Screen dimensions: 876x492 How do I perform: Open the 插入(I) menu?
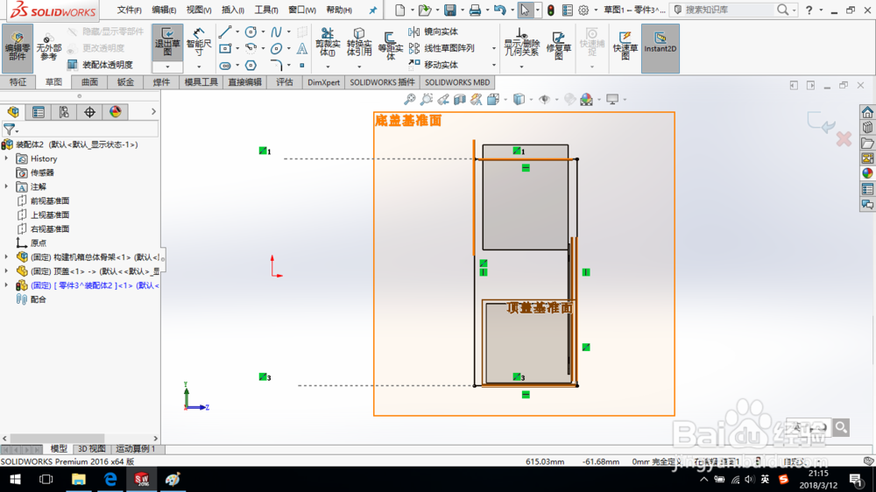232,10
